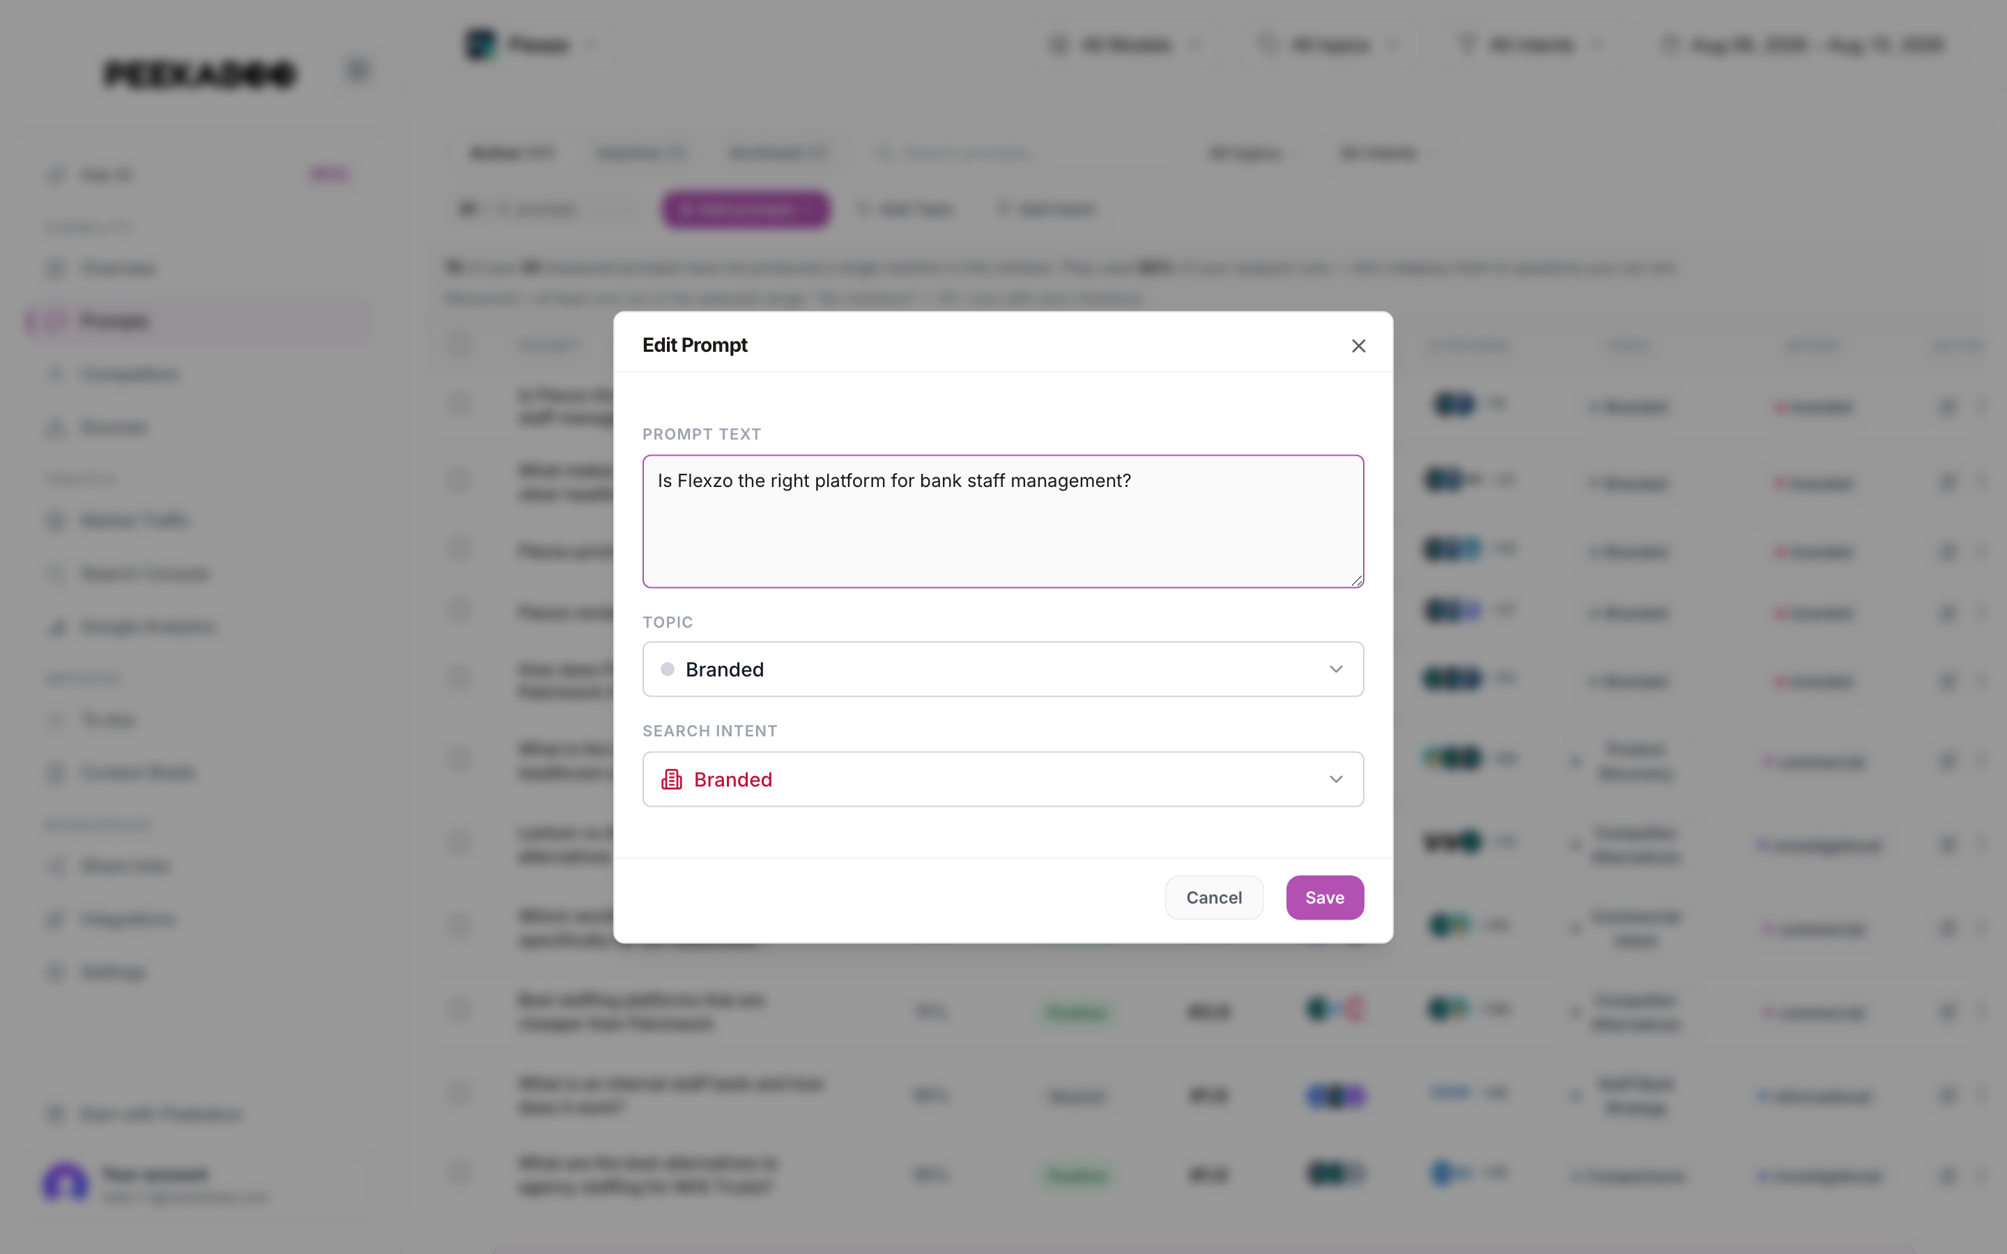The width and height of the screenshot is (2007, 1254).
Task: Click the red Branded building icon
Action: (671, 780)
